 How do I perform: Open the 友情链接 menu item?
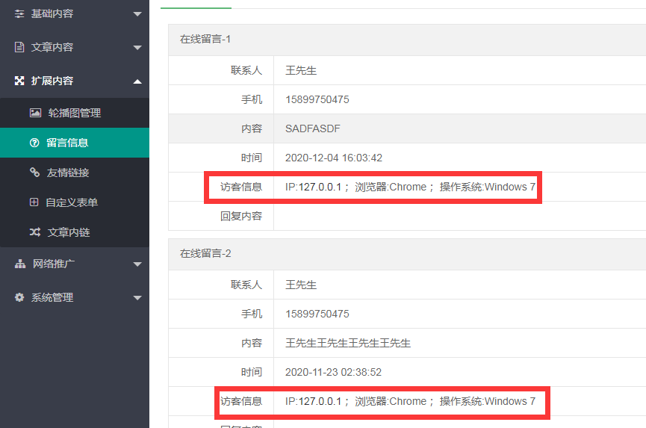(x=68, y=173)
